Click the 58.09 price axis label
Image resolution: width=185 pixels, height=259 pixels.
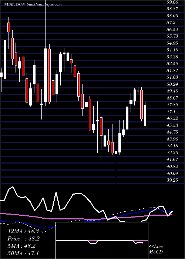pyautogui.click(x=172, y=16)
